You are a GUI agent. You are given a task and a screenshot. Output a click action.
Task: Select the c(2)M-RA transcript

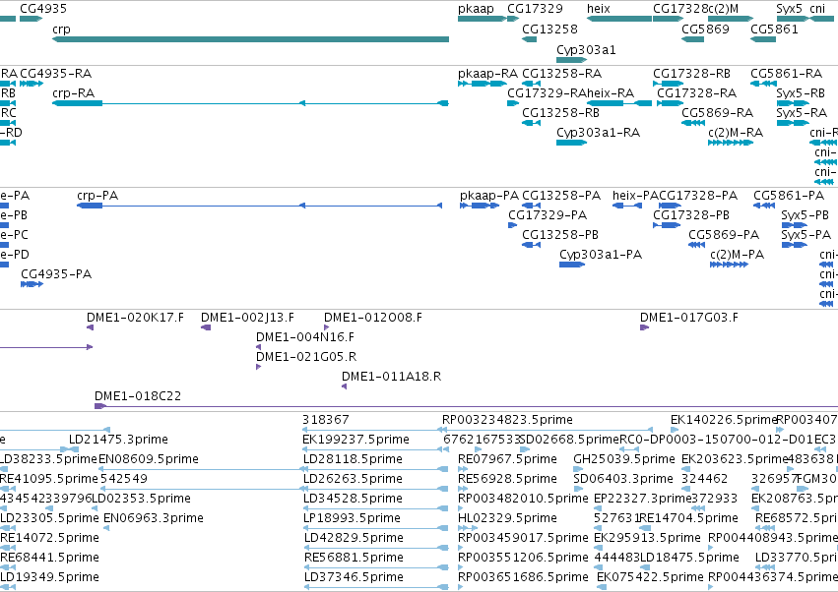tap(731, 143)
